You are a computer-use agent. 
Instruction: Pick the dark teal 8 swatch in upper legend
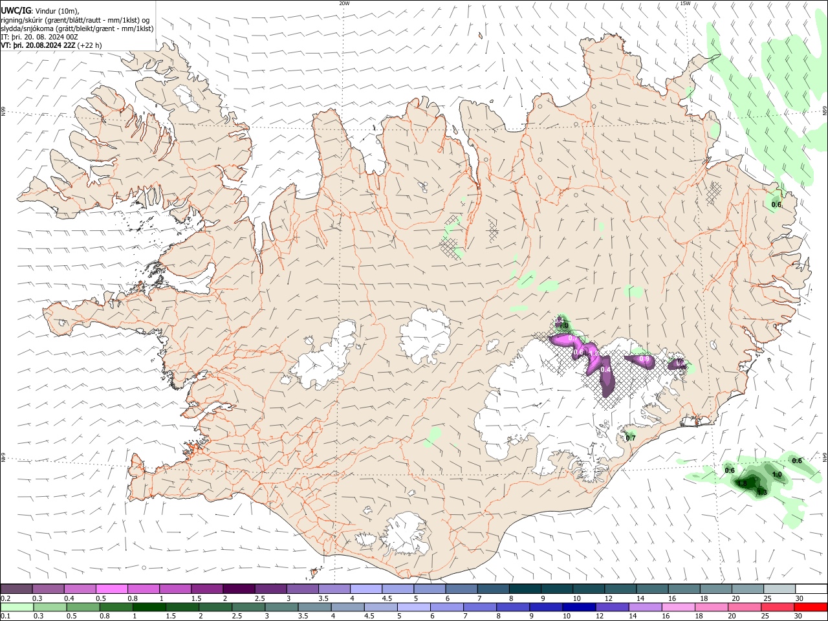(x=524, y=589)
